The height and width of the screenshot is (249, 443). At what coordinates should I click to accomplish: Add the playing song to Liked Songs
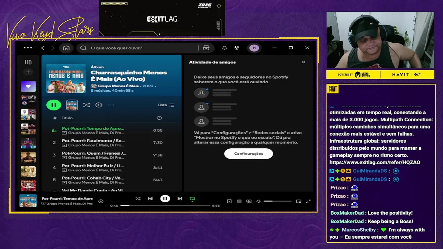click(101, 201)
